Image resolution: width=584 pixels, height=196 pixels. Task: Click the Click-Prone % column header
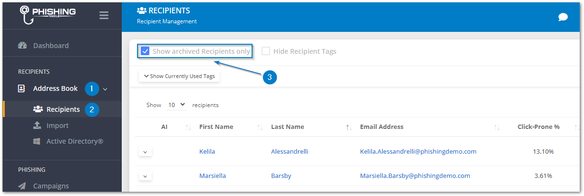538,127
